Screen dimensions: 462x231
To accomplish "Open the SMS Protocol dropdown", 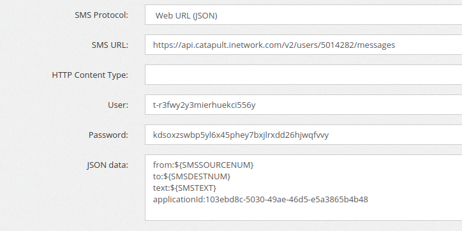I will coord(304,15).
